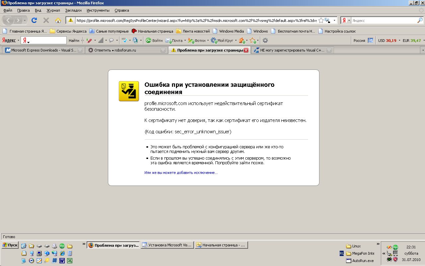Open the Инструменты menu
Viewport: 425px width, 266px height.
point(98,10)
